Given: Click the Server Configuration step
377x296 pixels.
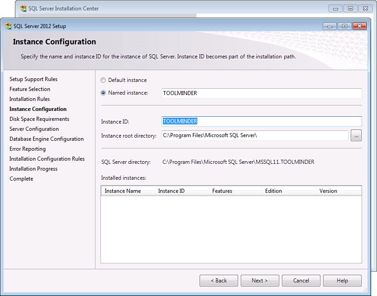Looking at the screenshot, I should pos(34,129).
